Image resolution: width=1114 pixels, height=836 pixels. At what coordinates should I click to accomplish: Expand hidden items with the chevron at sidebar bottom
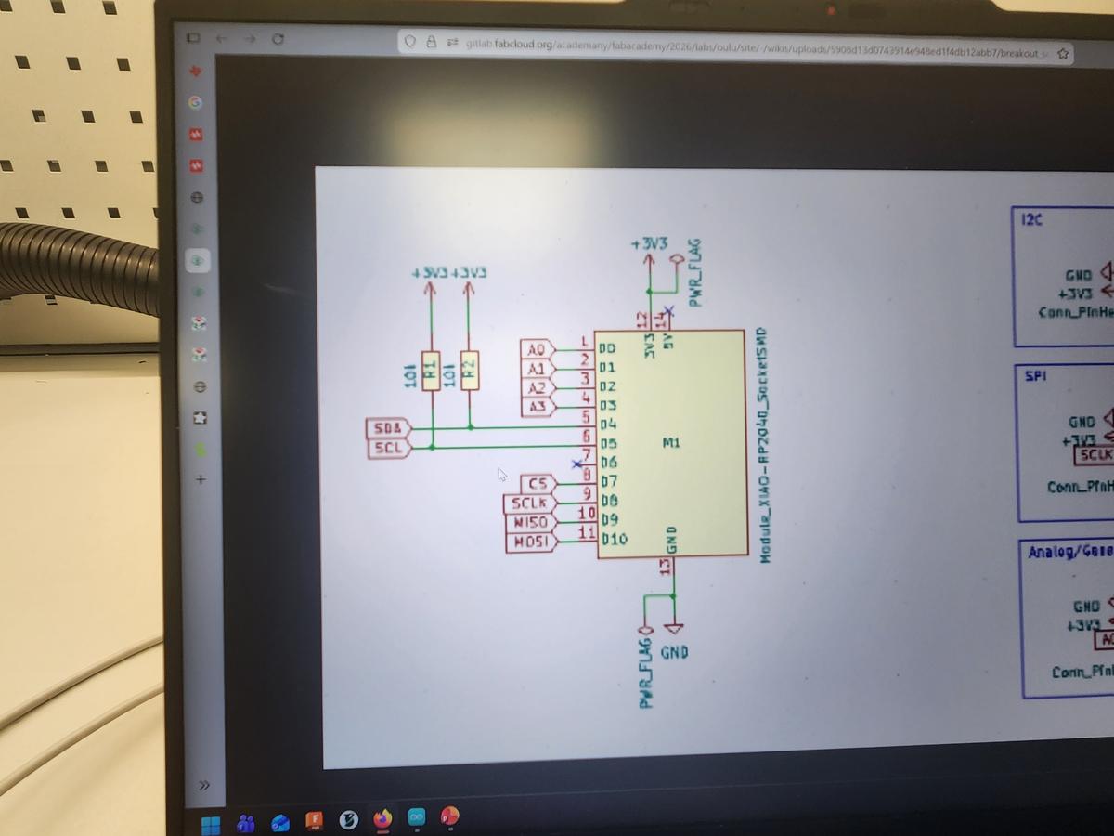click(x=202, y=785)
